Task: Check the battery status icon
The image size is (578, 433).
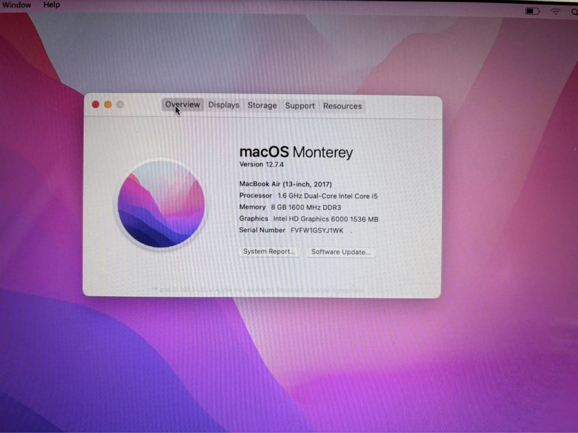Action: 533,11
